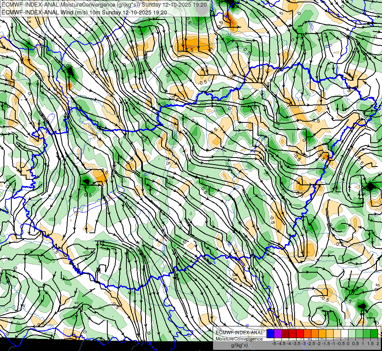Click the 'Wind (m/s) 10m' title line
This screenshot has height=351, width=382.
click(x=84, y=12)
